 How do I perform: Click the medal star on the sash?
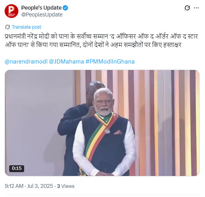coord(107,131)
